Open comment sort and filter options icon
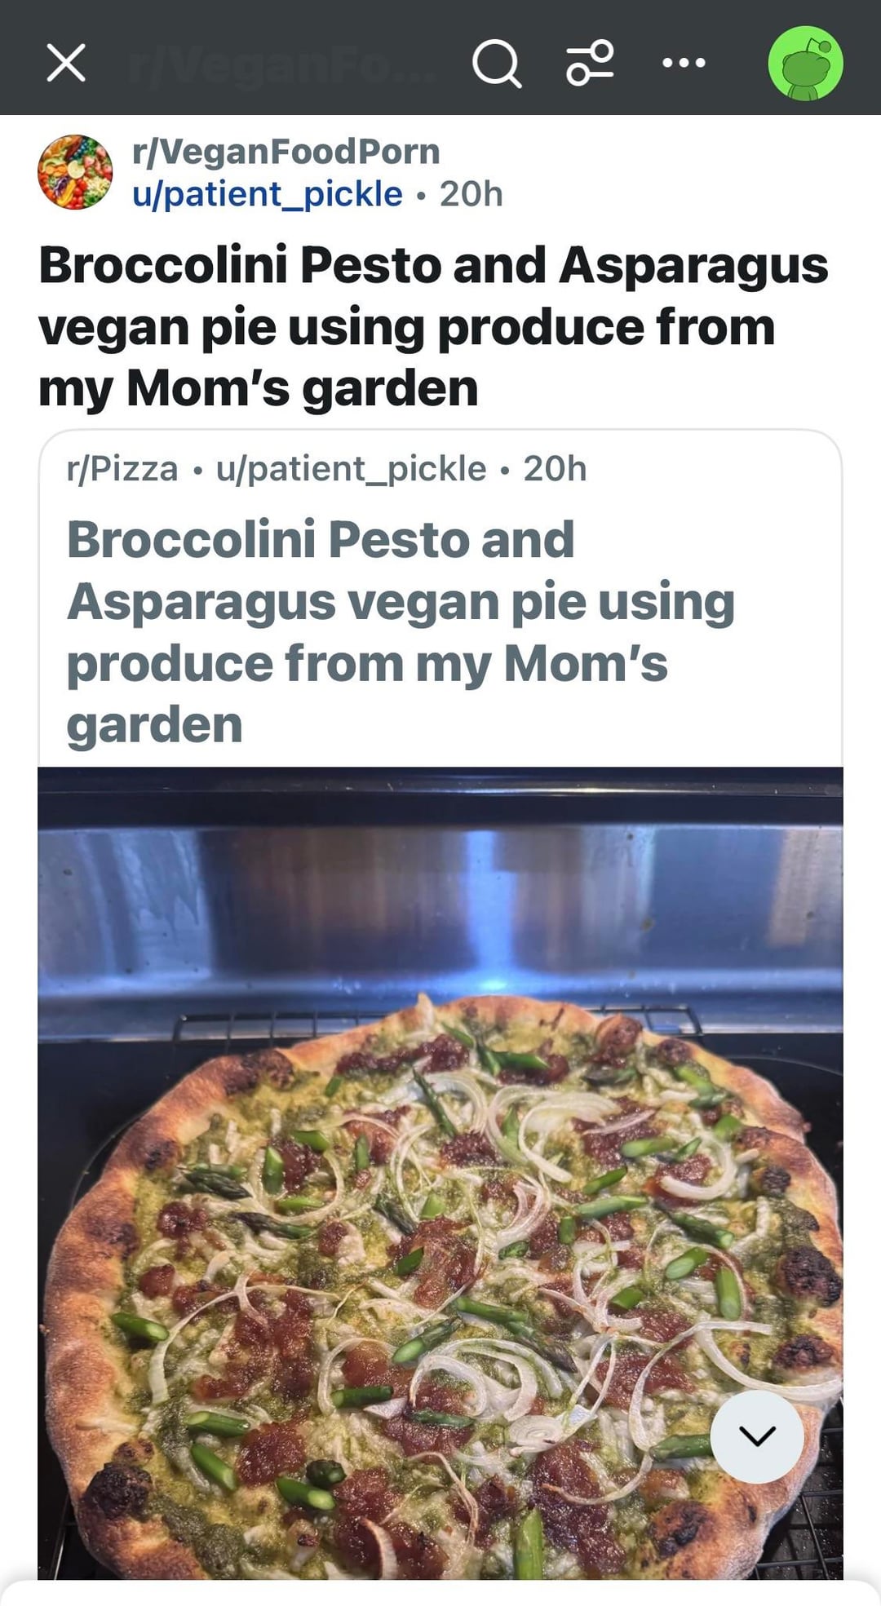881x1606 pixels. [x=590, y=63]
